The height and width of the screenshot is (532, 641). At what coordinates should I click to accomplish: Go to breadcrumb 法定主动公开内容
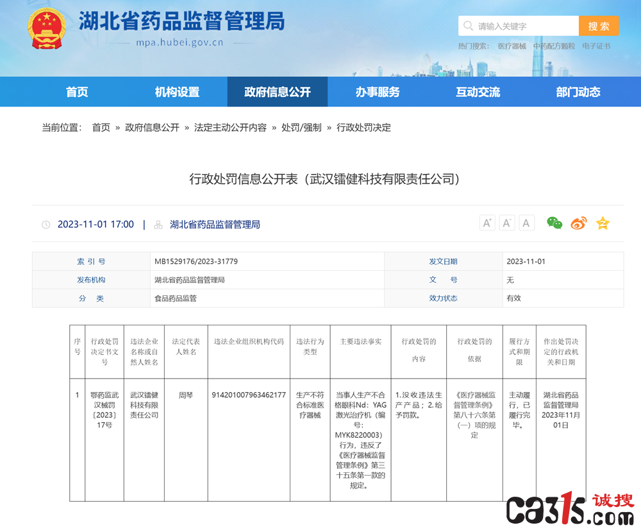coord(230,128)
